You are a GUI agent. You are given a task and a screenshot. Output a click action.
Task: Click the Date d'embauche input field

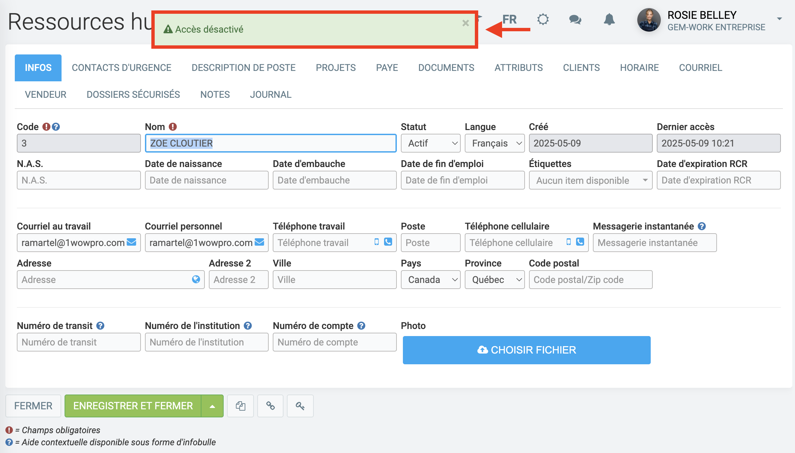point(334,180)
